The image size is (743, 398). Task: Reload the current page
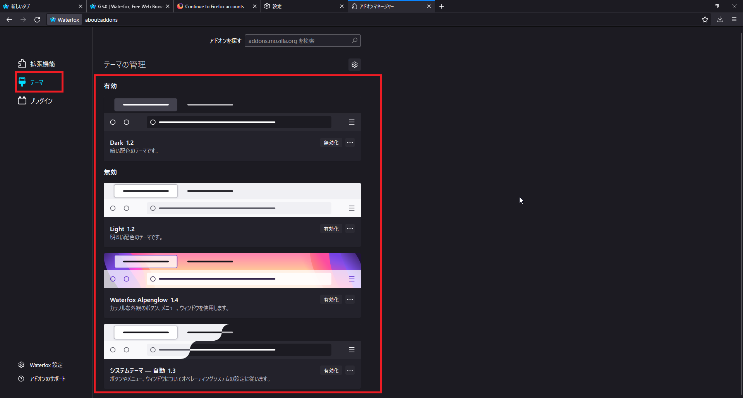(x=37, y=20)
